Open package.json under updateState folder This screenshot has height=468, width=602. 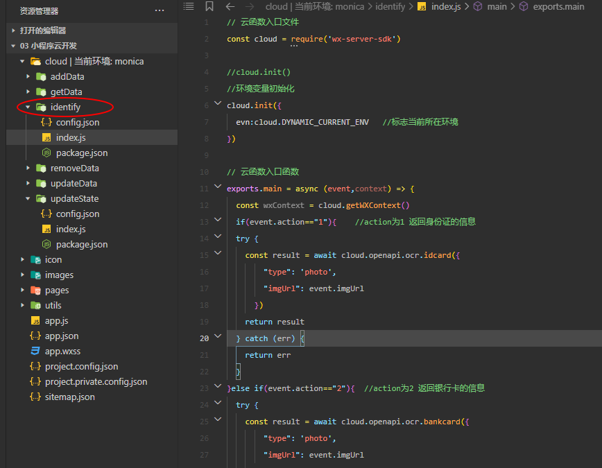click(92, 244)
